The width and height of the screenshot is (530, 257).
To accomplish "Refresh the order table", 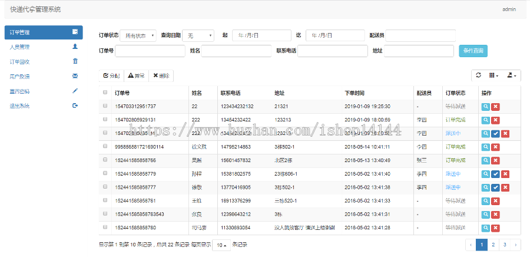I will [x=478, y=75].
